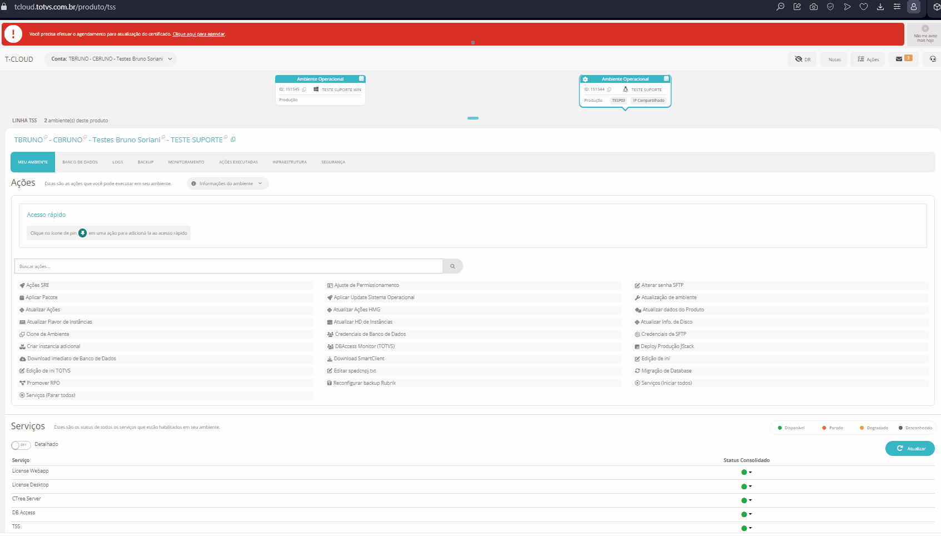Open the messages envelope with 3 notifications
Screen dimensions: 941x536
(904, 59)
